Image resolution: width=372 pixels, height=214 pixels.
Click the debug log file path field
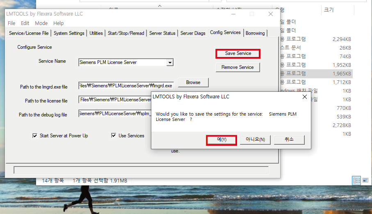pos(115,114)
